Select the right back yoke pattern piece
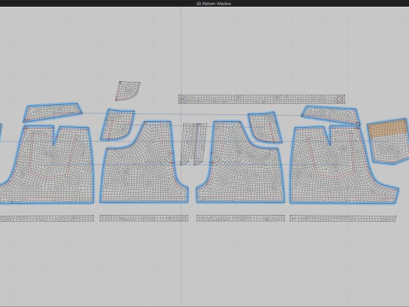 [331, 115]
